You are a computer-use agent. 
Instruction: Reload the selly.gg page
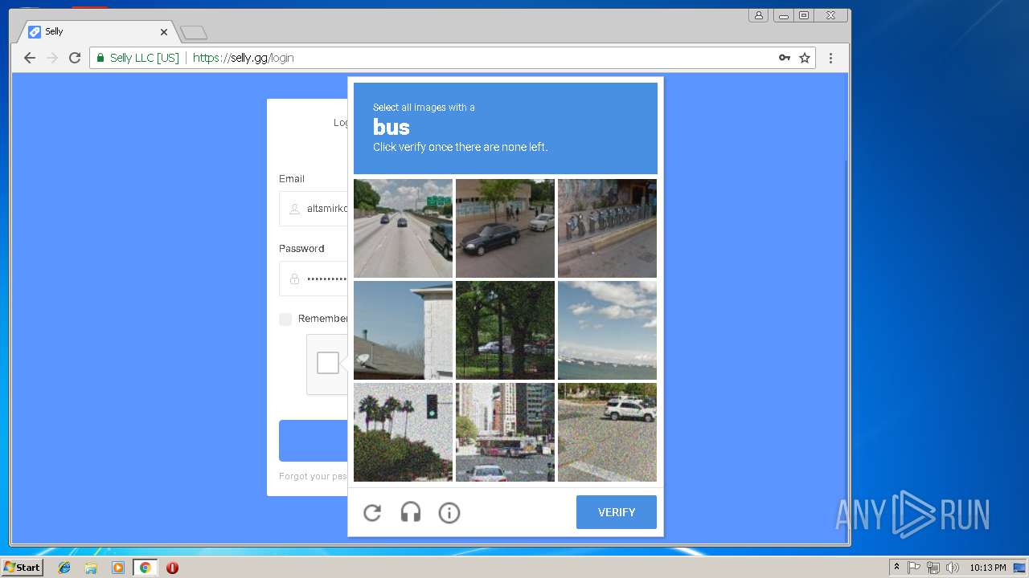[75, 58]
